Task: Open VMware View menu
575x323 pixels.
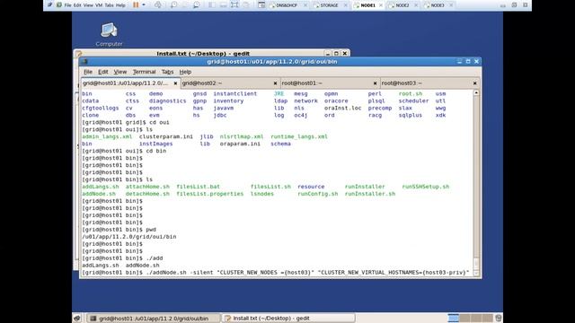Action: pyautogui.click(x=88, y=5)
